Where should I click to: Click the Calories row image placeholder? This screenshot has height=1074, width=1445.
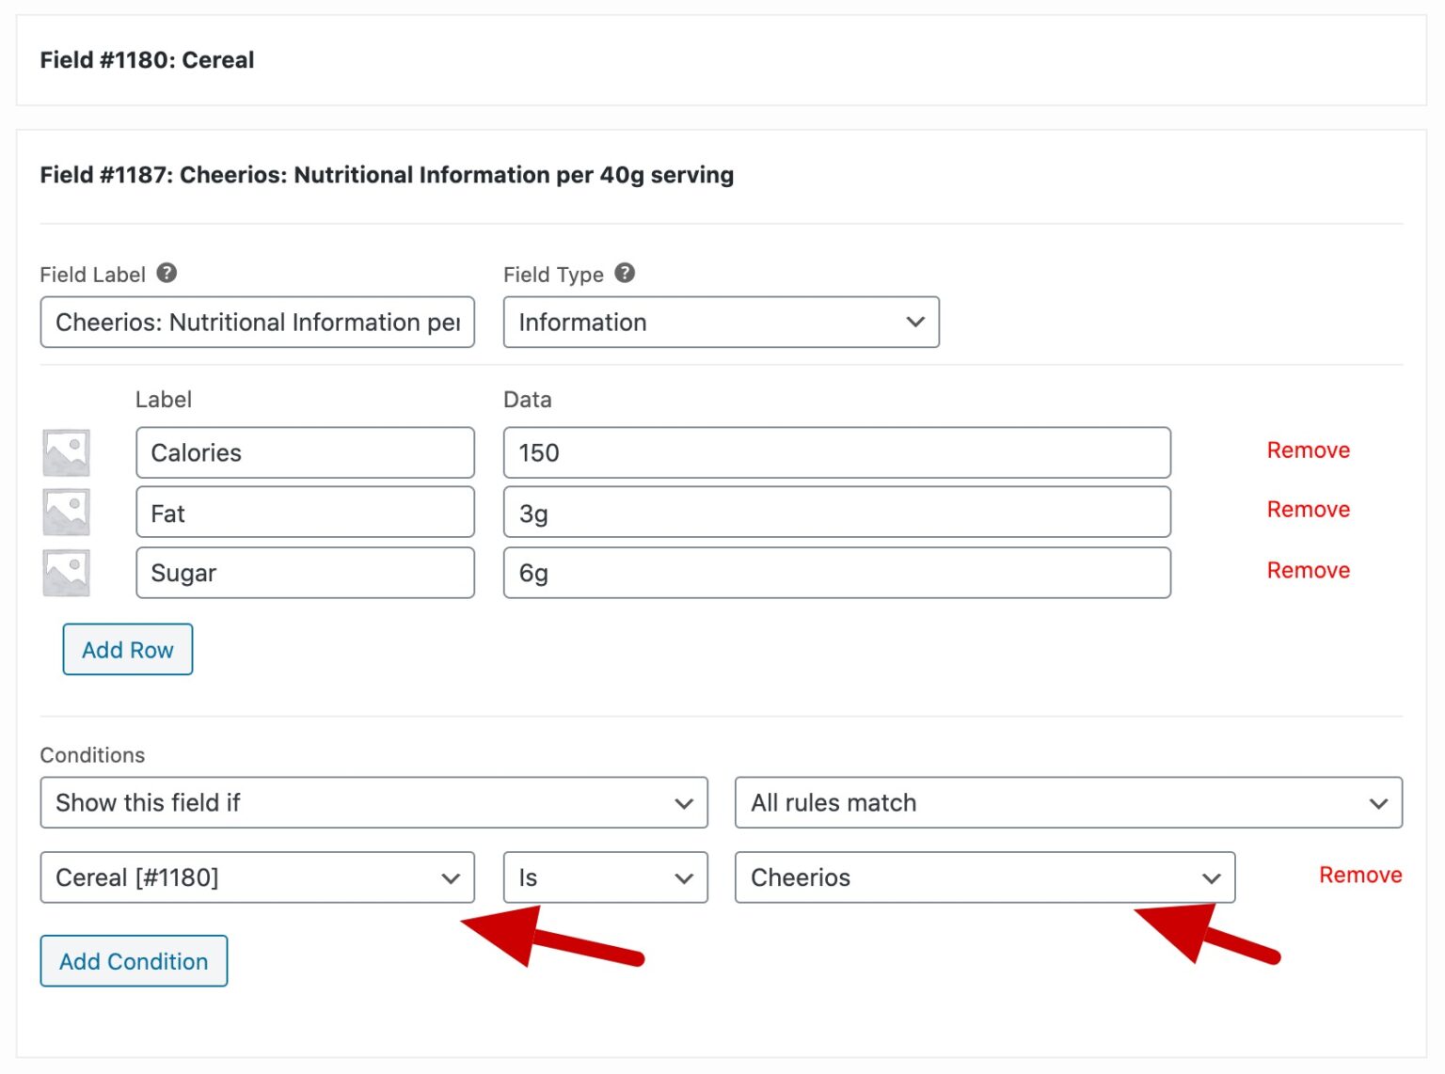67,452
